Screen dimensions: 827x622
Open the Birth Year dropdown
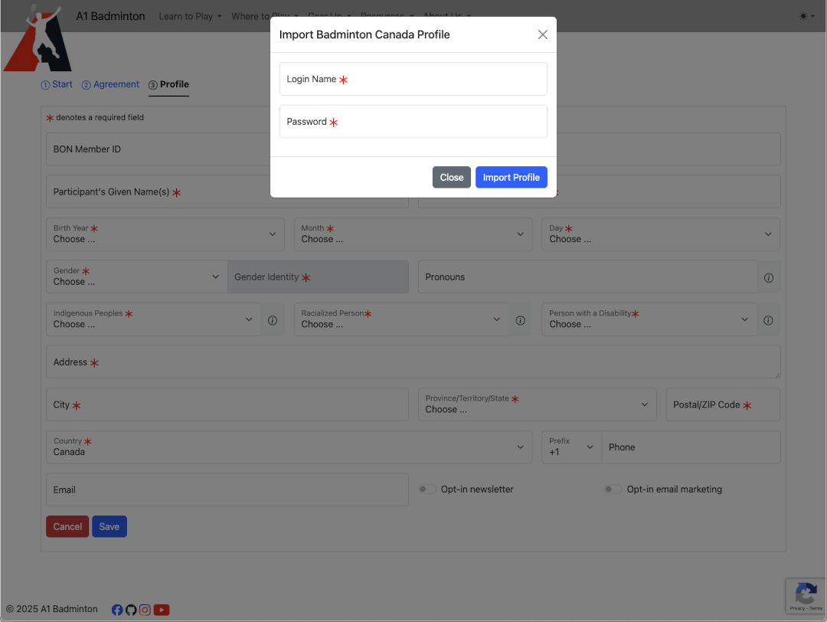[x=165, y=234]
